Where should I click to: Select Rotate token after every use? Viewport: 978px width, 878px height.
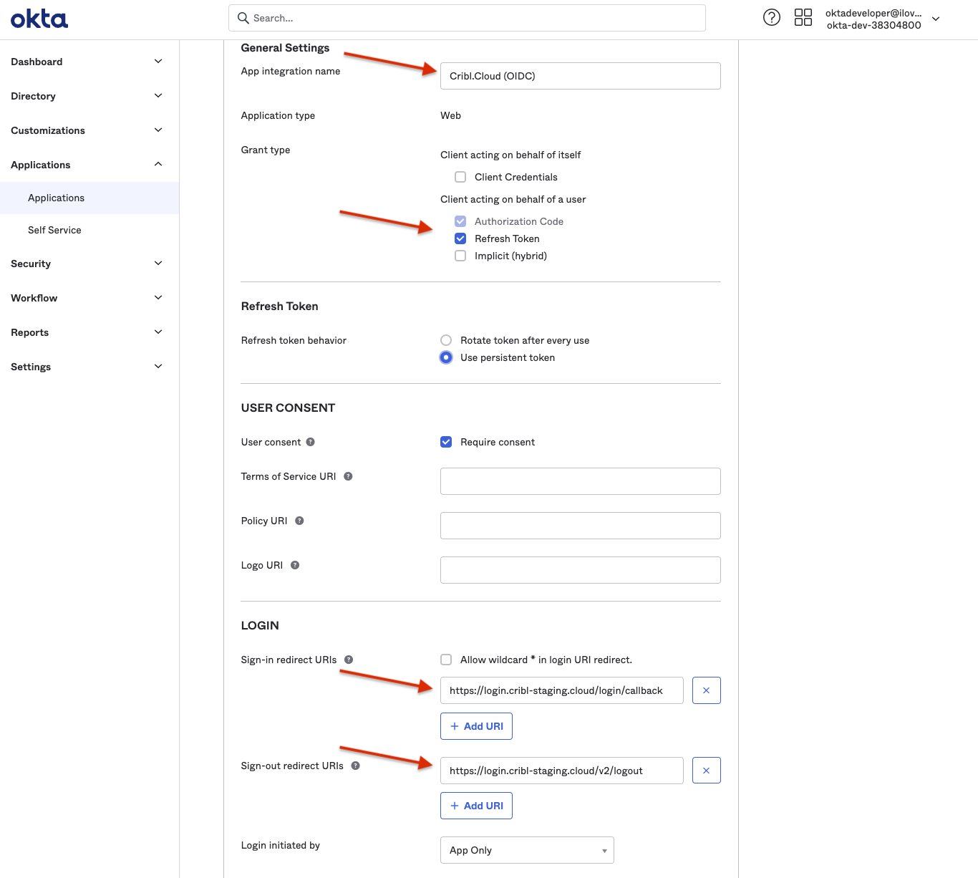[446, 340]
